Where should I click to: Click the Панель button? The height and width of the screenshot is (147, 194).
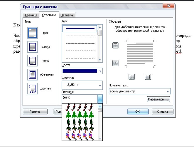point(35,111)
